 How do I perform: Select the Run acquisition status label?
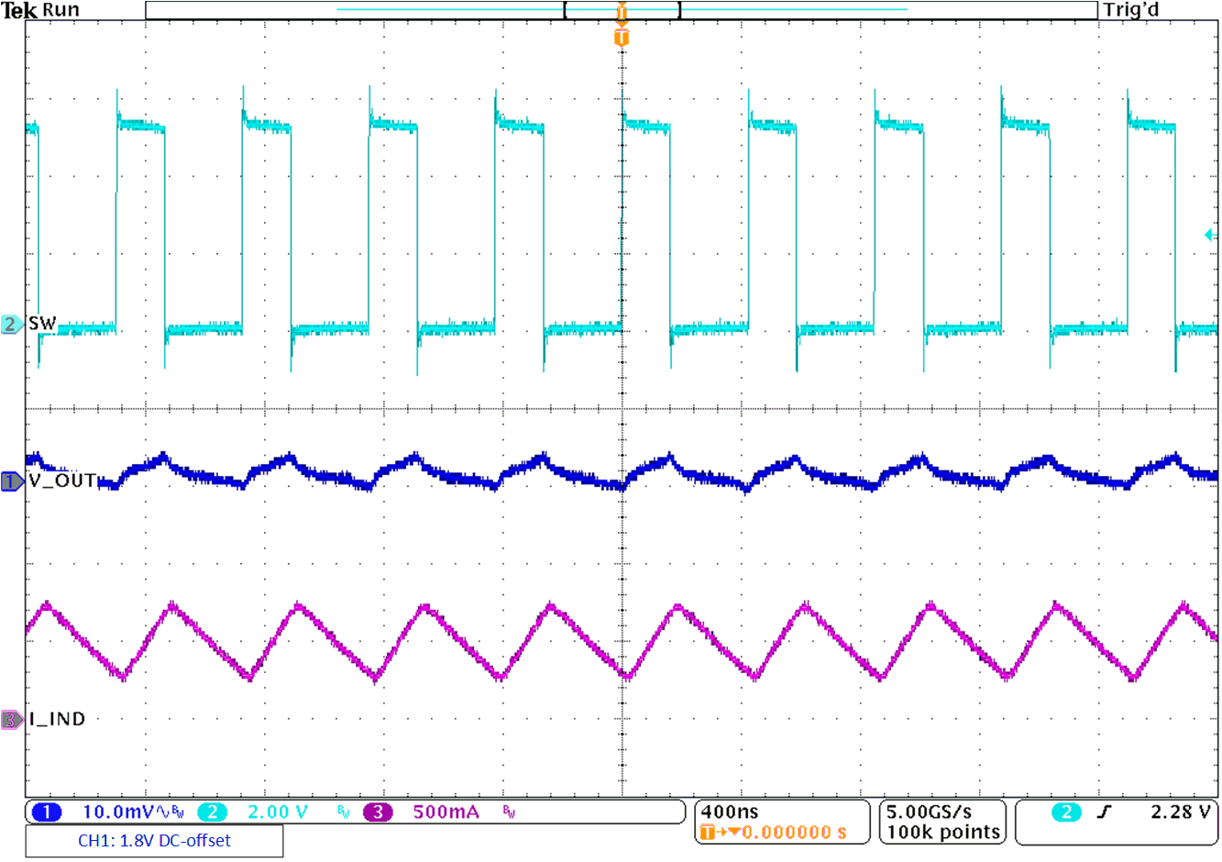click(61, 9)
